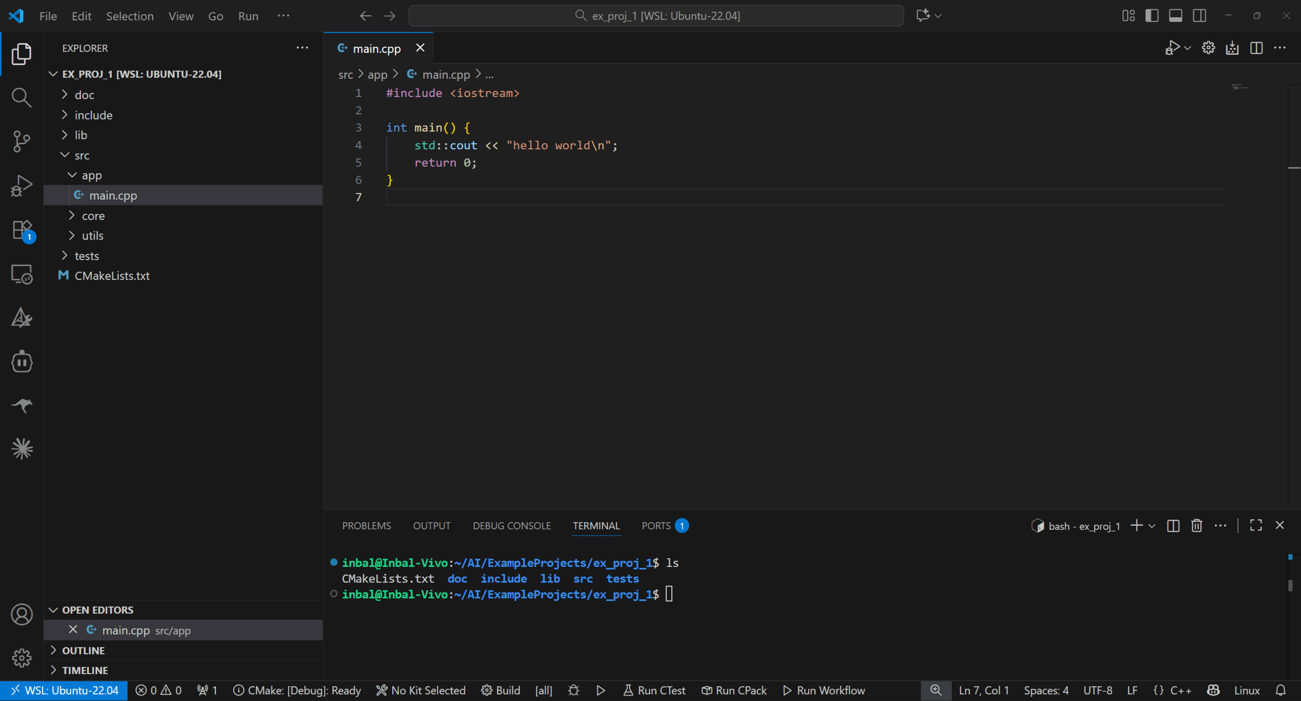Open the Source Control view
This screenshot has width=1301, height=701.
[21, 141]
